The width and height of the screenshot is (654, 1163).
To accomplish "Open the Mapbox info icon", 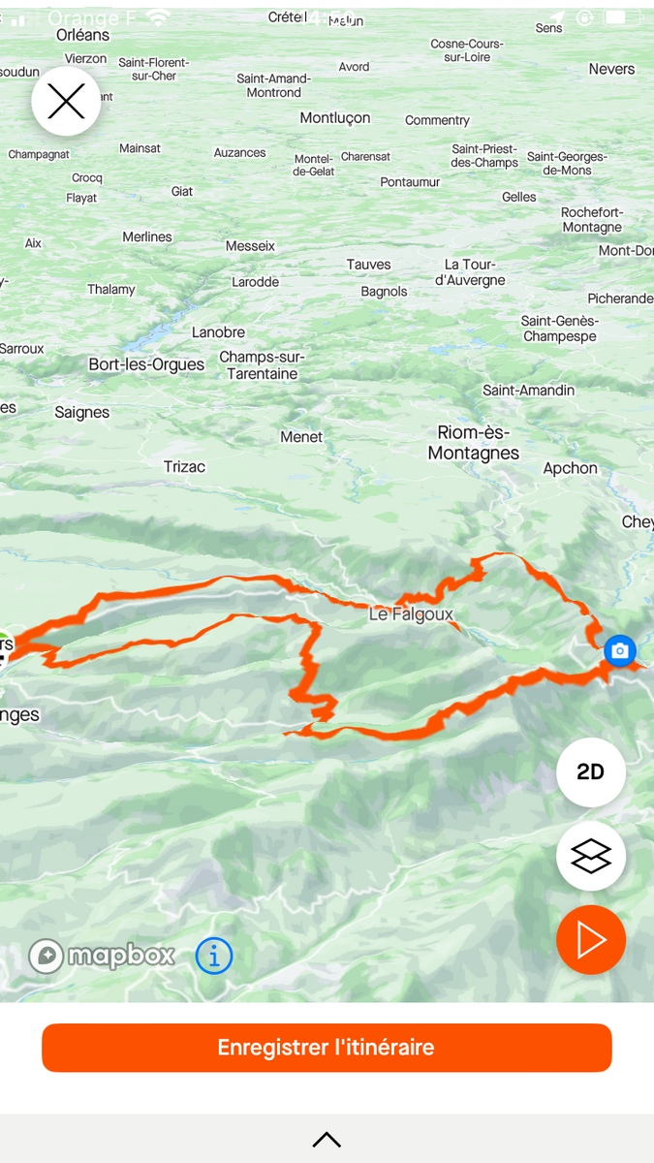I will point(214,957).
